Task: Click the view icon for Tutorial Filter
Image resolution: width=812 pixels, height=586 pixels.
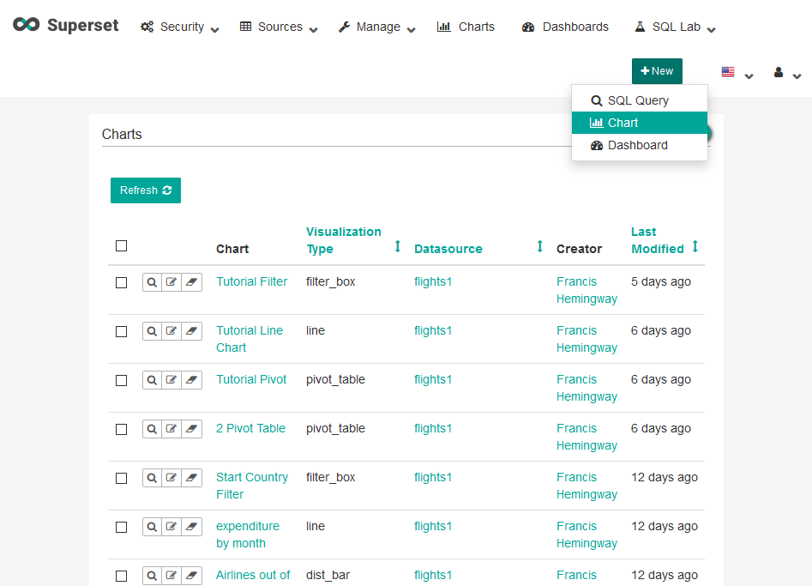Action: pos(152,282)
